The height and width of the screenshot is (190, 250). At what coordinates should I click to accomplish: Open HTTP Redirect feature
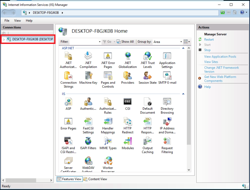[x=128, y=126]
